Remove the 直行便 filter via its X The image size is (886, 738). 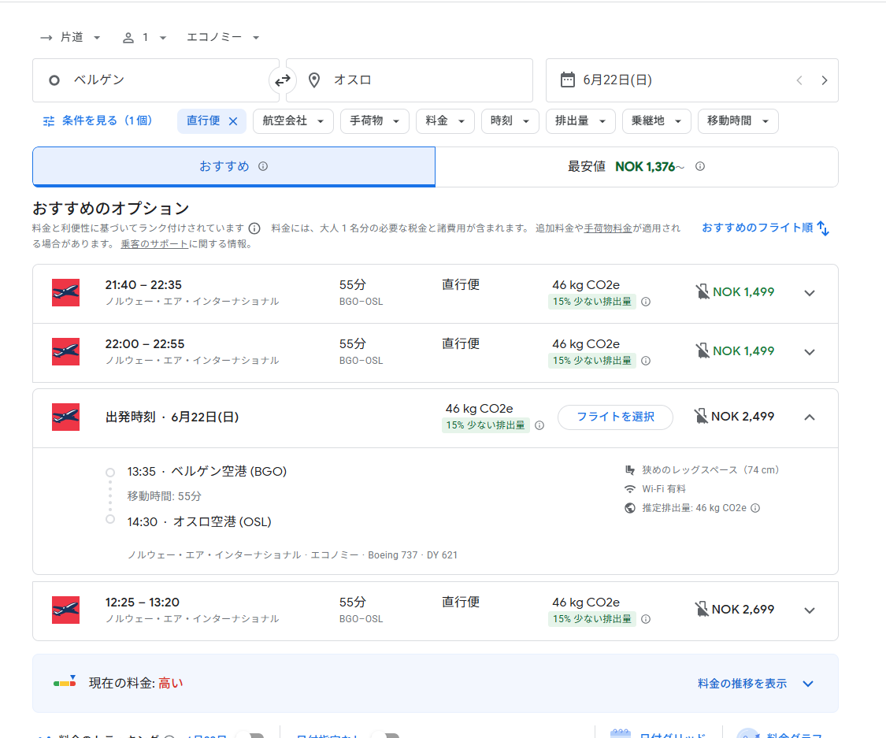(x=232, y=121)
